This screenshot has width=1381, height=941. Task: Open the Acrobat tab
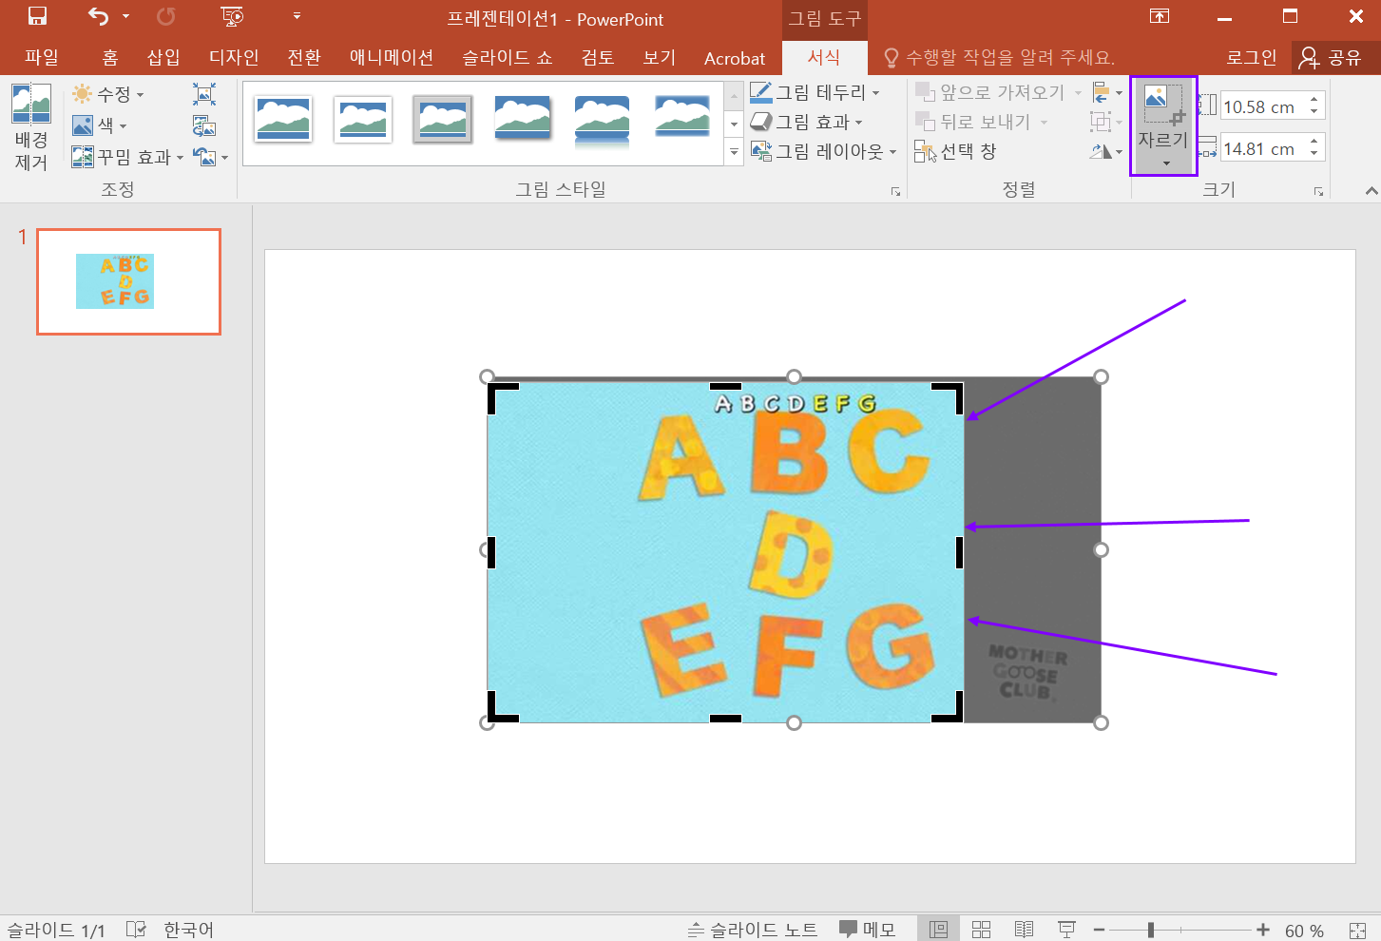tap(735, 58)
